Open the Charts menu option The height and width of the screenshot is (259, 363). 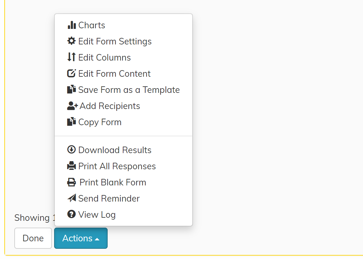[x=92, y=25]
